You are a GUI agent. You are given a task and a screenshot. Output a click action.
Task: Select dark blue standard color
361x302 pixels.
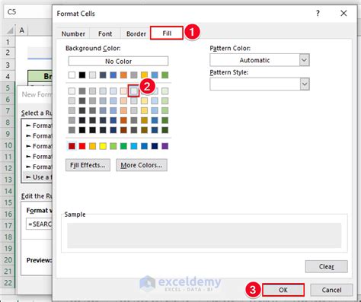[155, 146]
